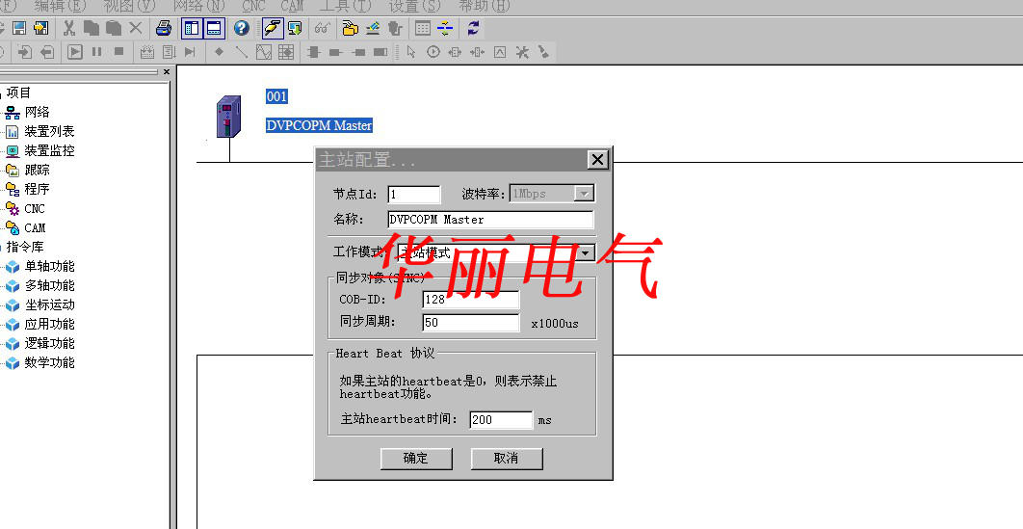Click the online connection plug icon
The height and width of the screenshot is (529, 1023).
point(272,28)
